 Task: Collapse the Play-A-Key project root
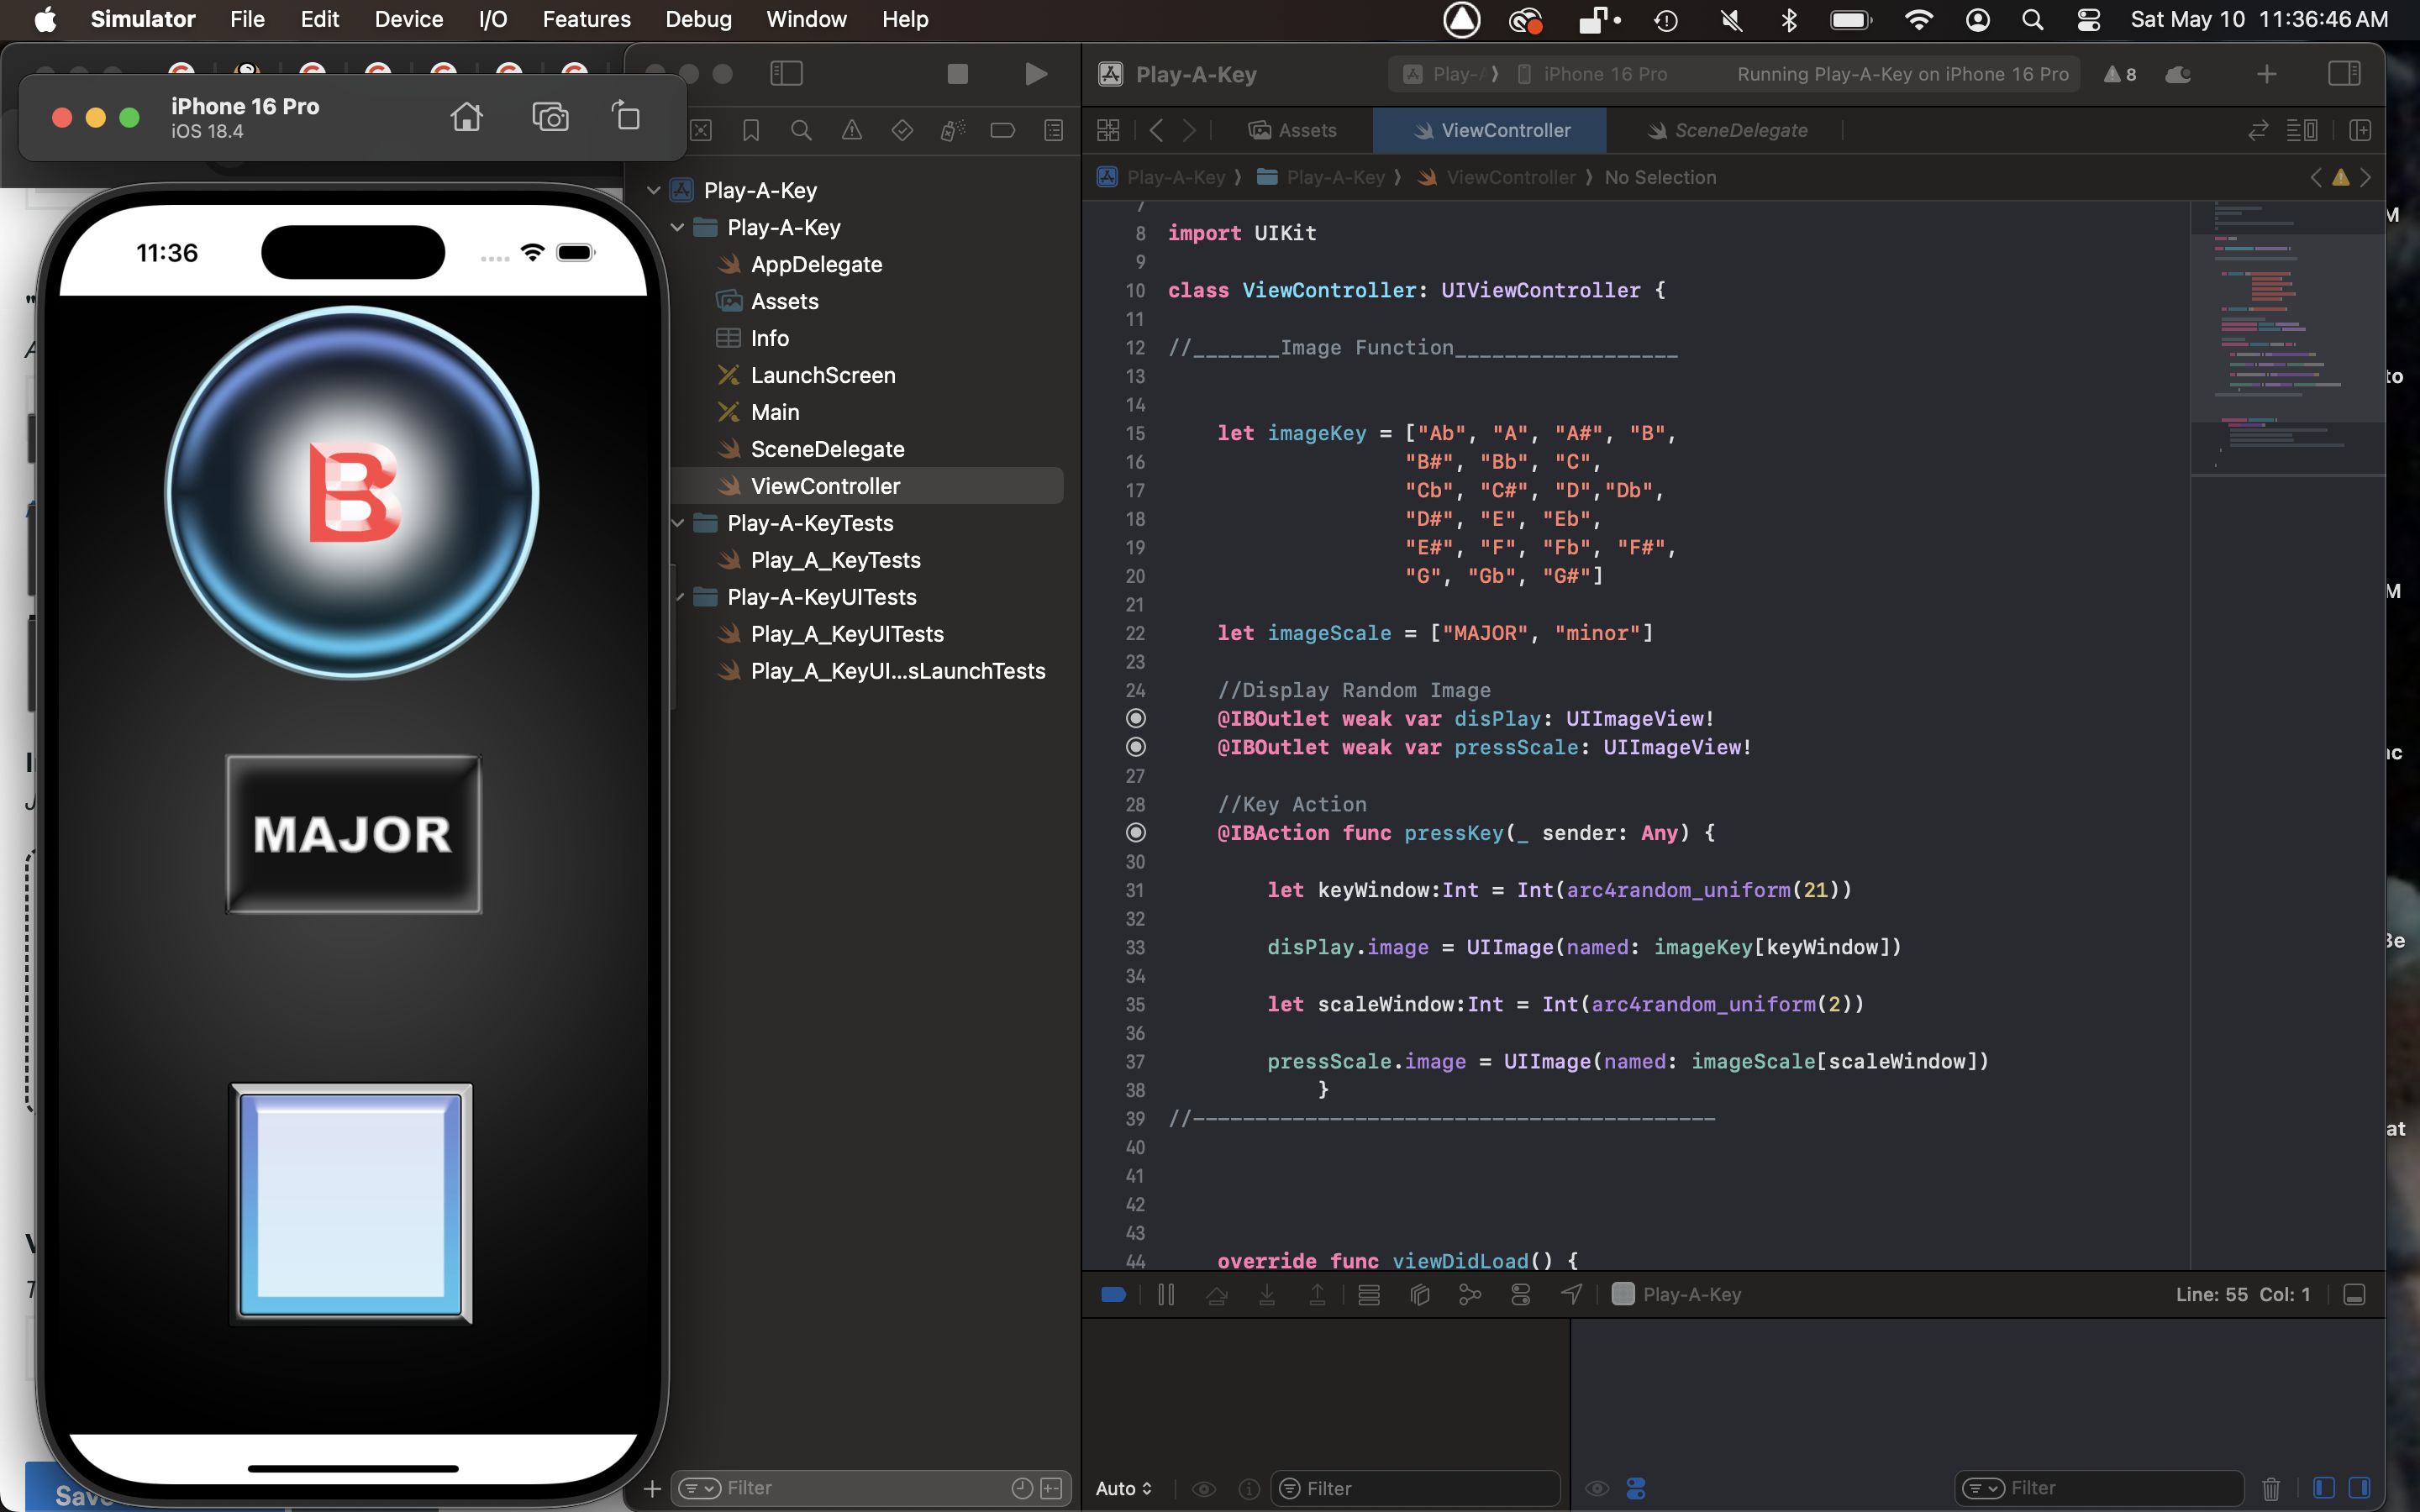tap(654, 190)
